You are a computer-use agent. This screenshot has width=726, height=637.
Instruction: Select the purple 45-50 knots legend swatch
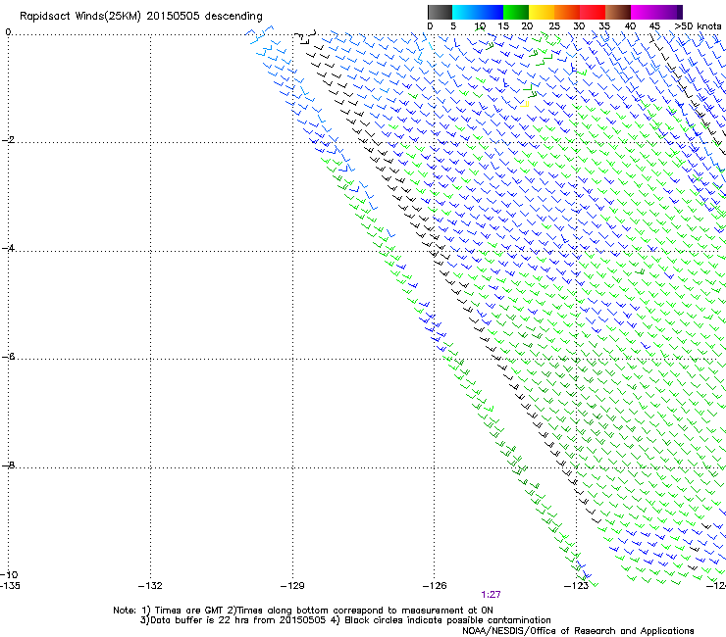(669, 12)
